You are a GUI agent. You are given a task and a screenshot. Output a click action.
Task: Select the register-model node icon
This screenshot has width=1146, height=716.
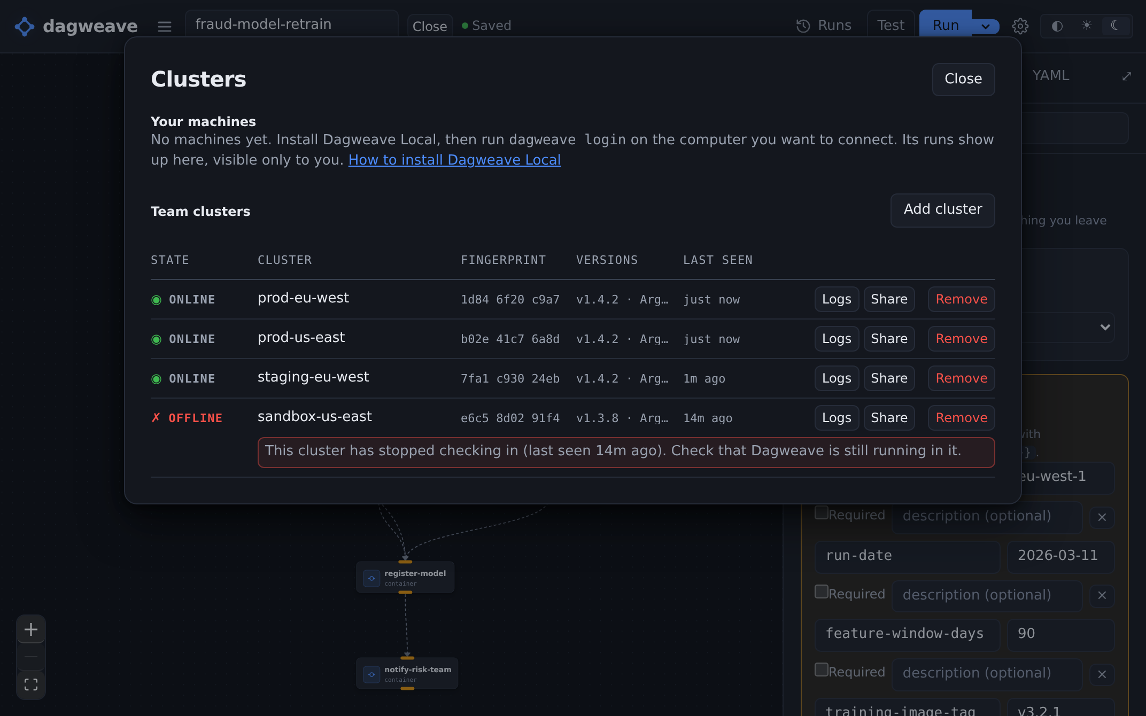371,578
